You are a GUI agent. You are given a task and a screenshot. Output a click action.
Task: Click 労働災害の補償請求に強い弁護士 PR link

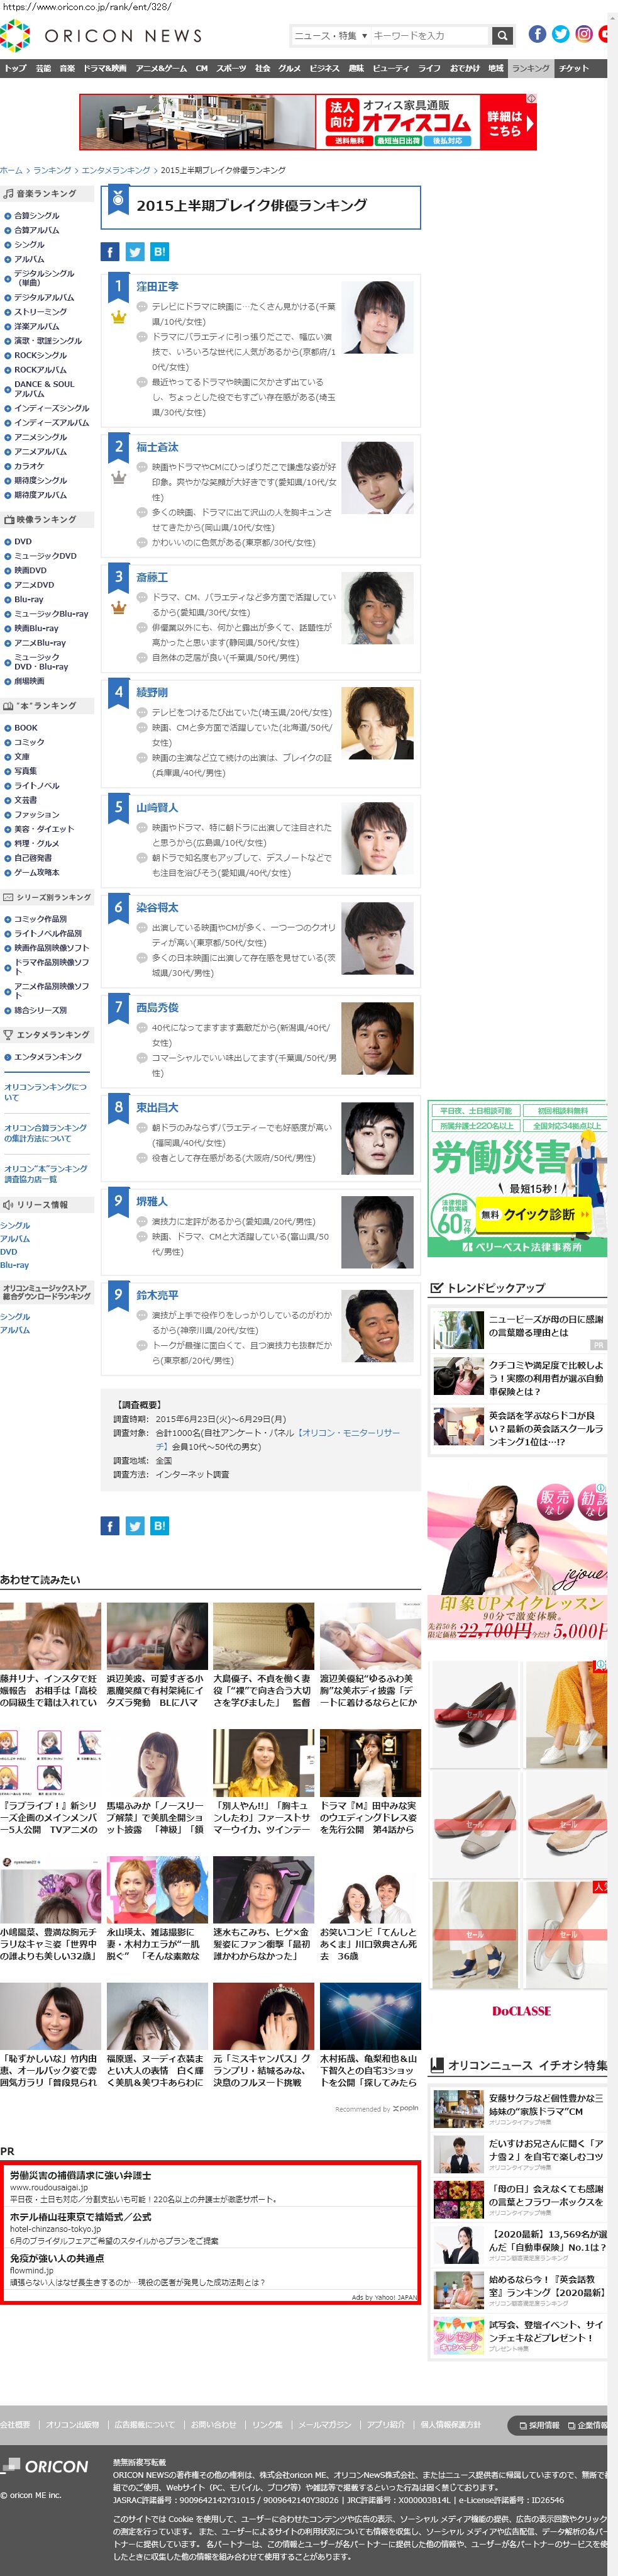(x=81, y=2175)
